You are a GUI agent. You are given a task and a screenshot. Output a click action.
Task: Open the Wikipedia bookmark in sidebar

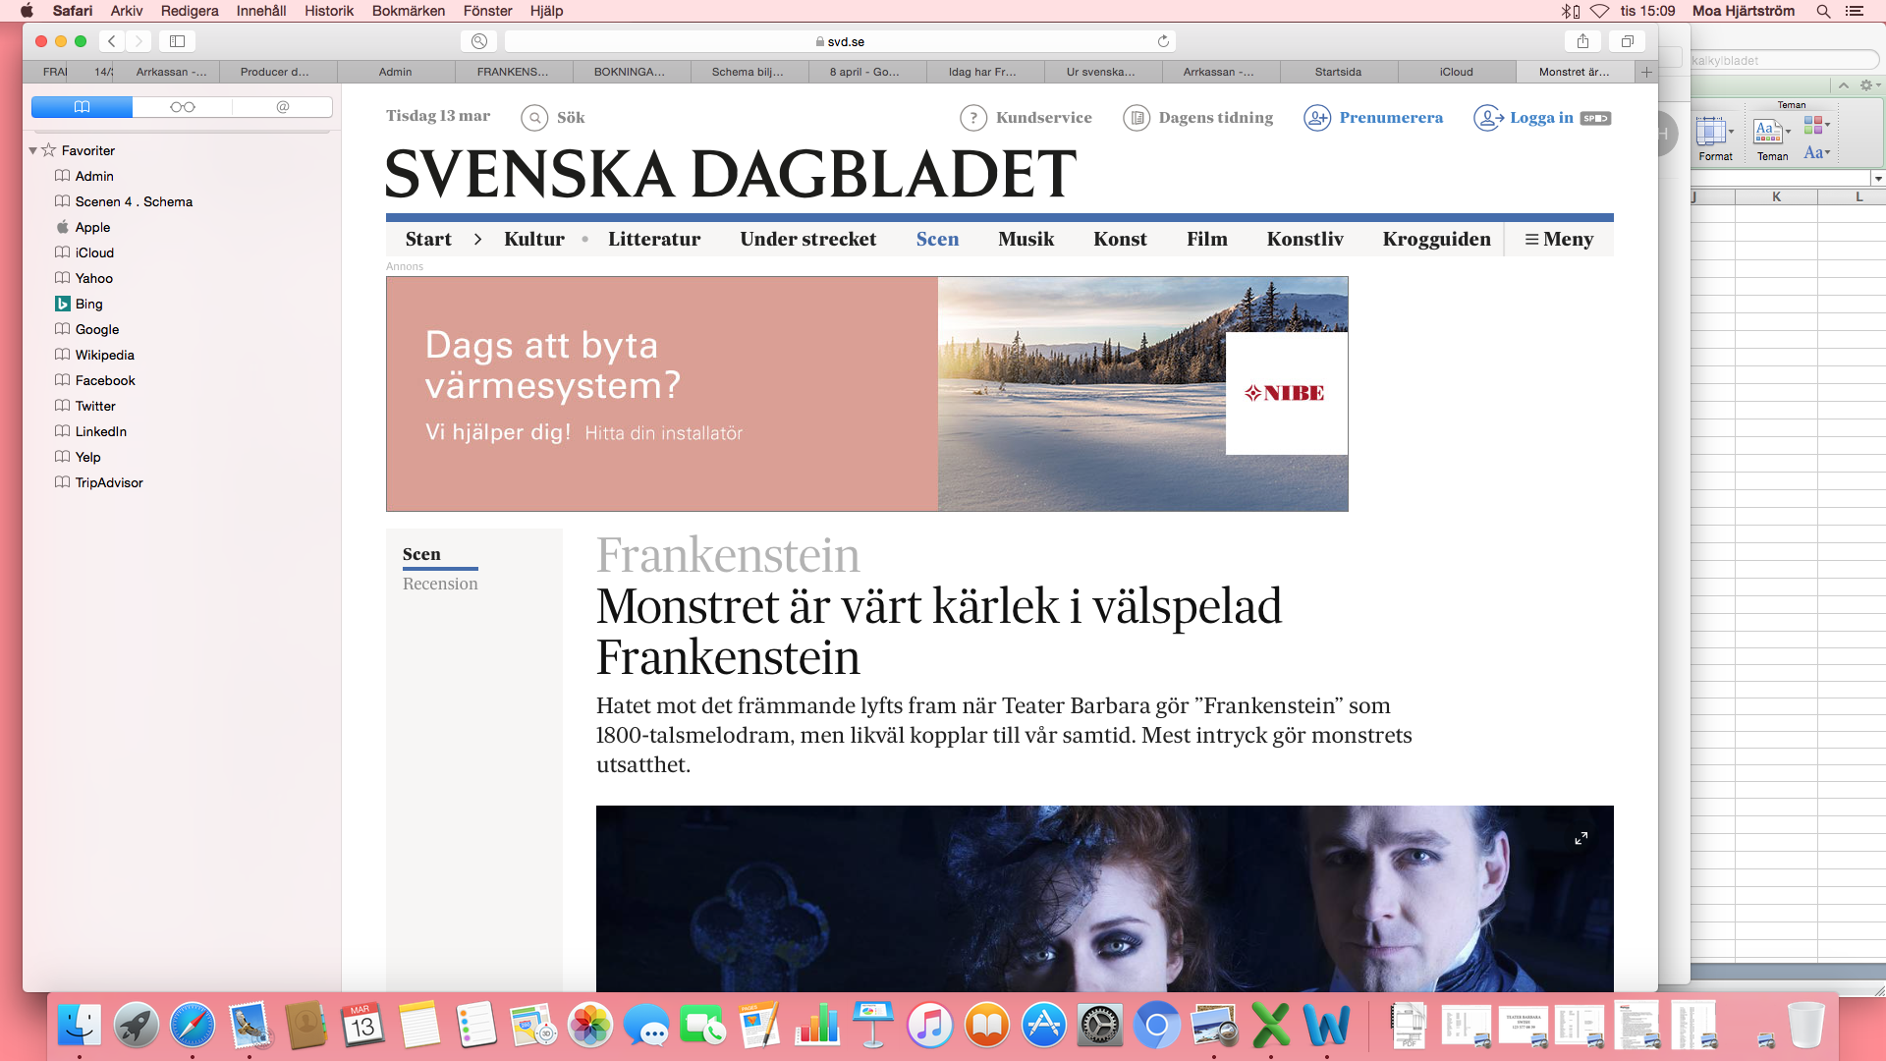click(x=104, y=355)
